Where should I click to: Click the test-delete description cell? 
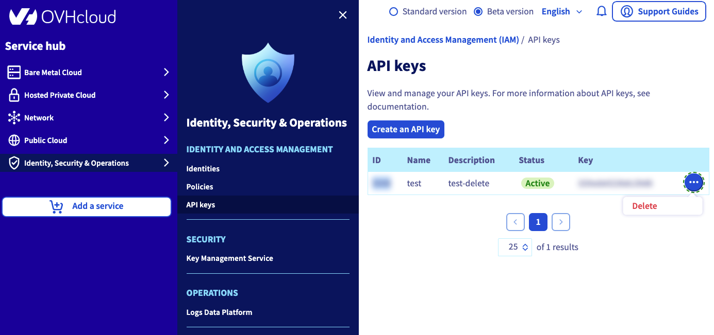tap(469, 183)
